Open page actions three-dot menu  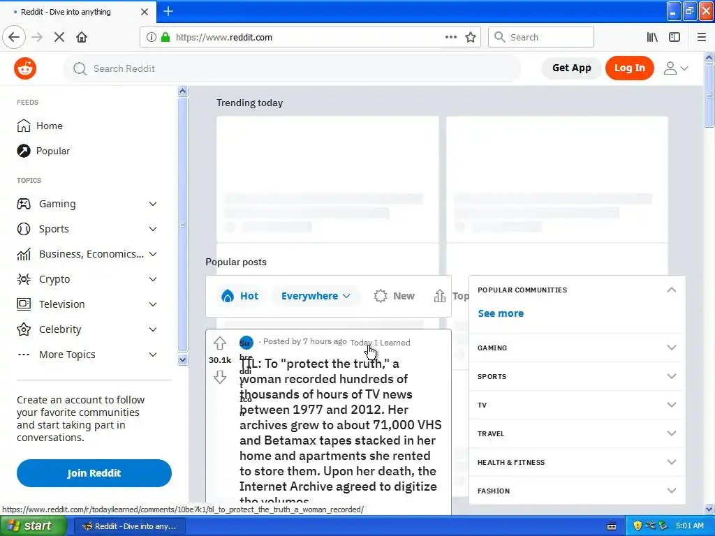[x=451, y=37]
